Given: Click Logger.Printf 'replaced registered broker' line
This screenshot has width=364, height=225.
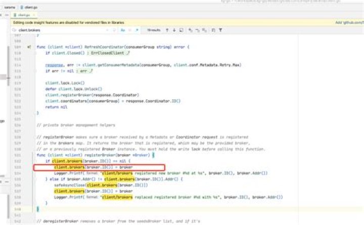Looking at the screenshot, I should click(x=168, y=197).
